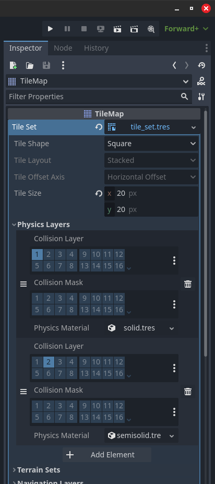Open the Movie Maker mode reel icon
Screen dimensions: 215x484
[x=150, y=29]
